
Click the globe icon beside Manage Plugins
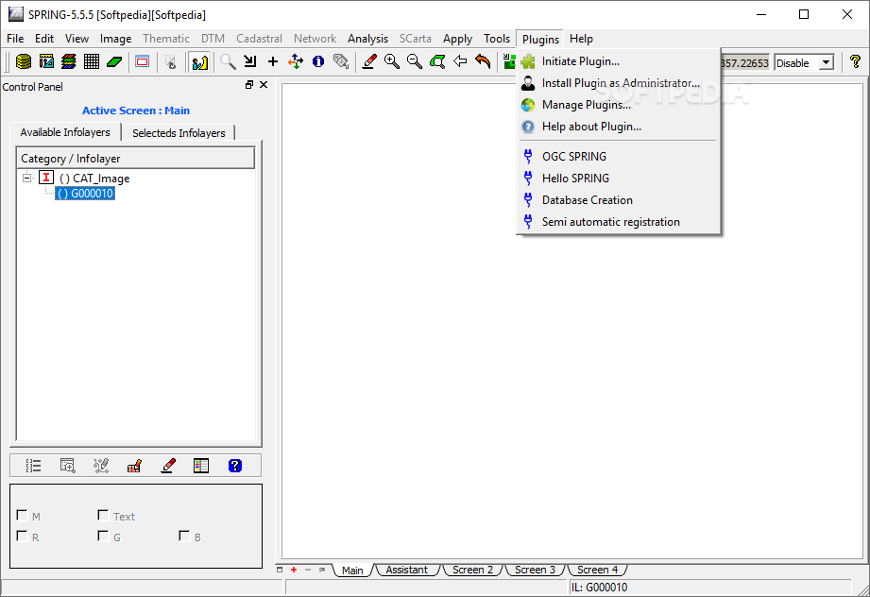pyautogui.click(x=528, y=105)
